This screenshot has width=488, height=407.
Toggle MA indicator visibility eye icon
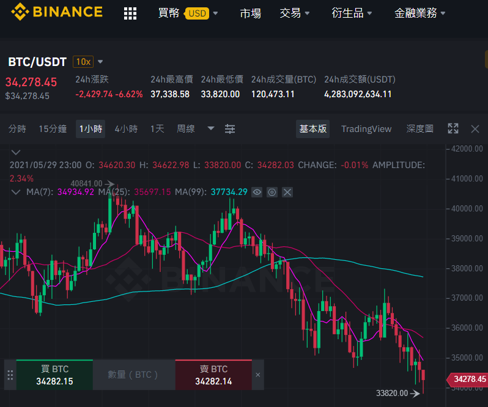tap(257, 192)
